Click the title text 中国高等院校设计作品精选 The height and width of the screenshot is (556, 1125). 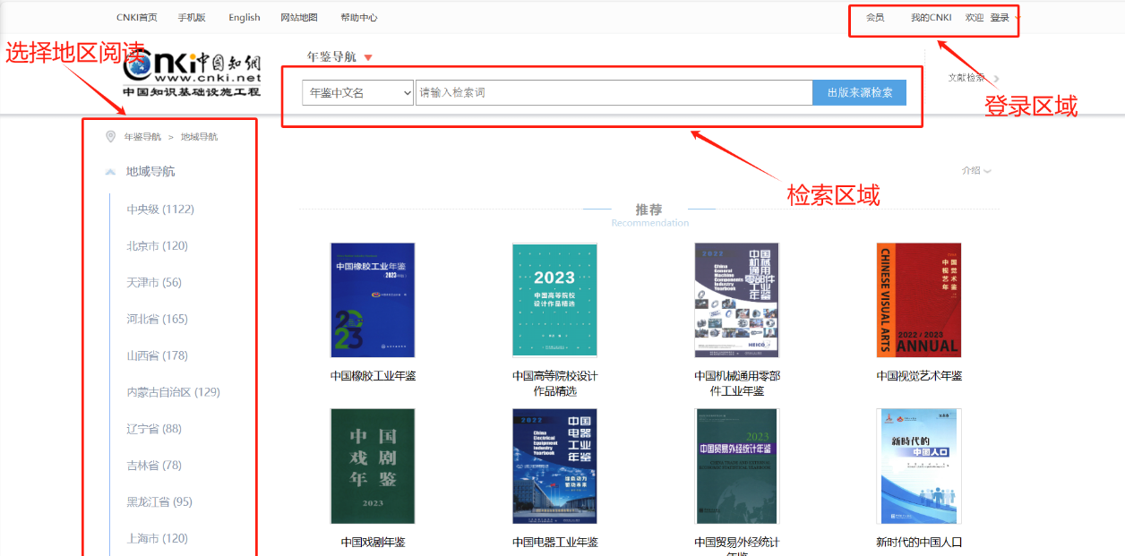pyautogui.click(x=555, y=383)
